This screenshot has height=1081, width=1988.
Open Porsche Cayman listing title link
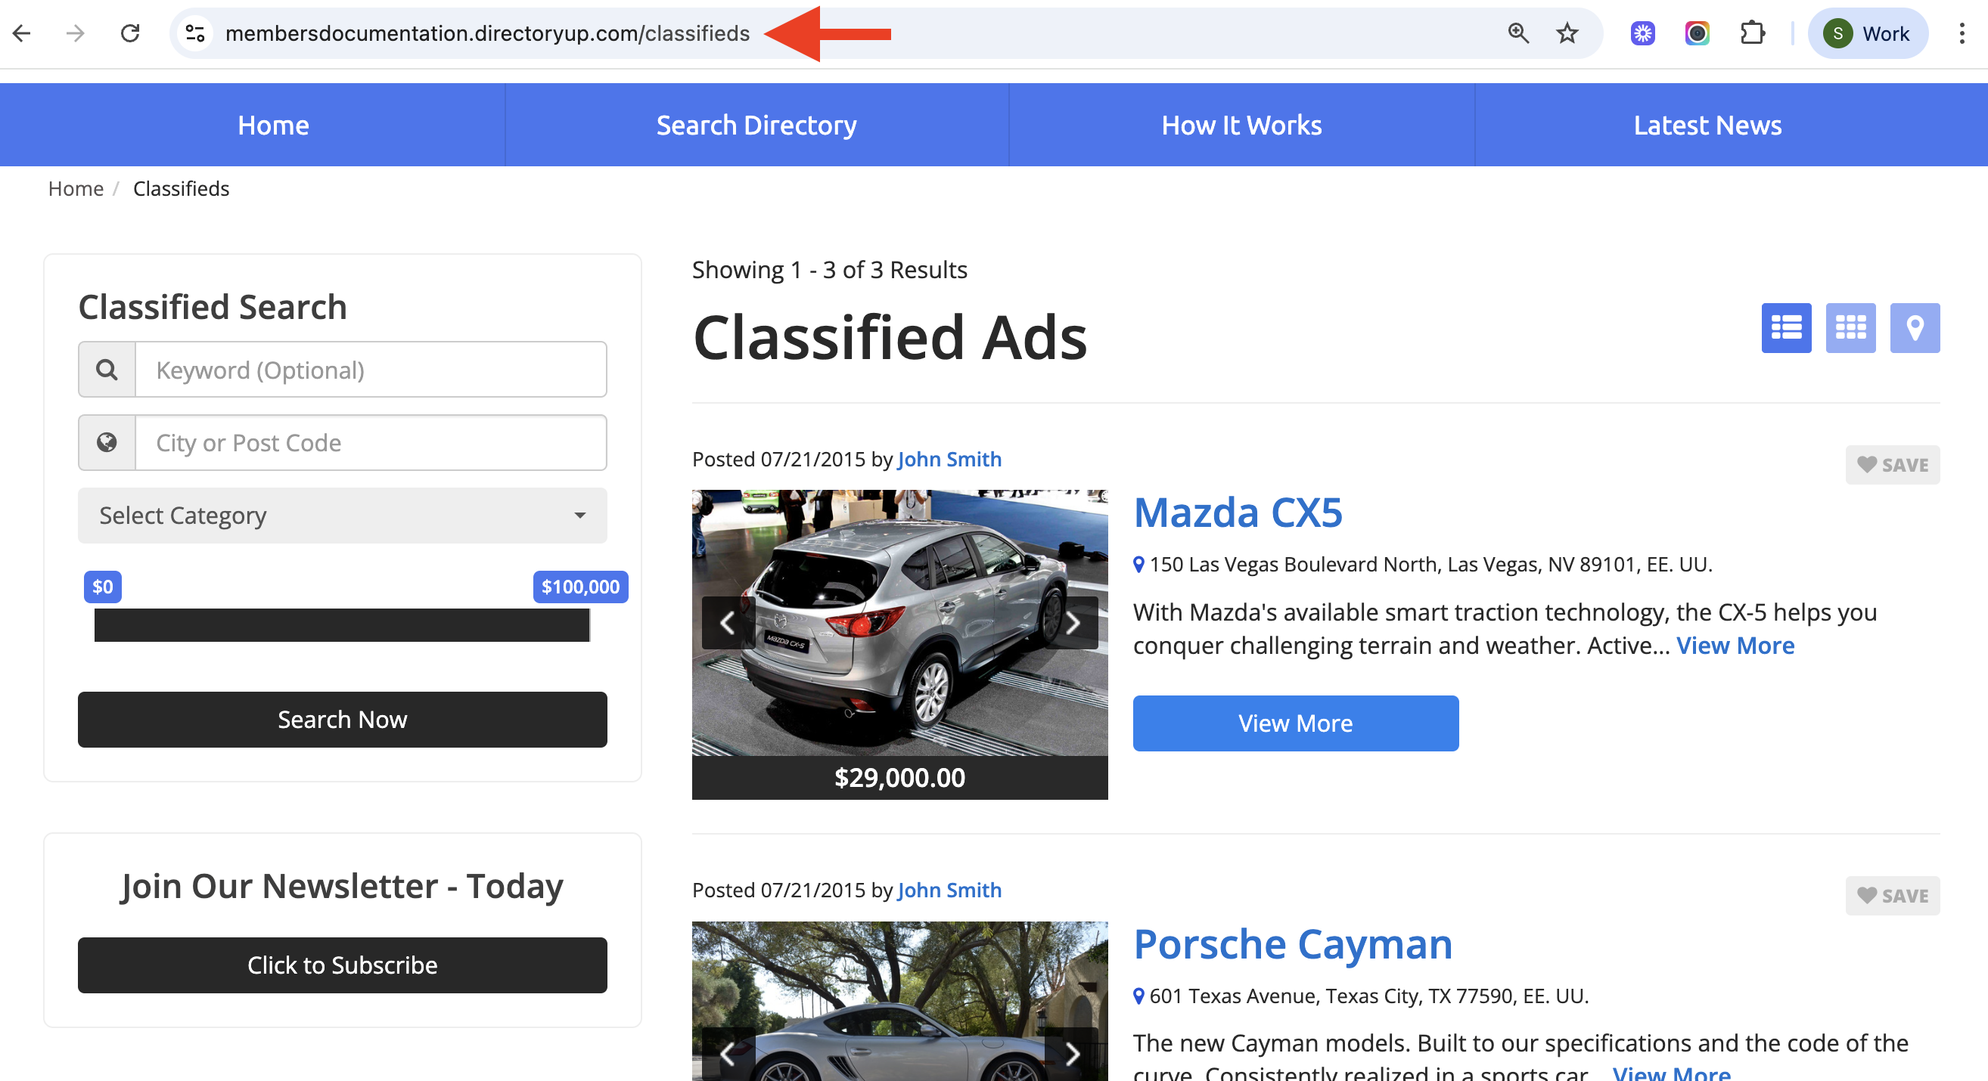coord(1292,944)
